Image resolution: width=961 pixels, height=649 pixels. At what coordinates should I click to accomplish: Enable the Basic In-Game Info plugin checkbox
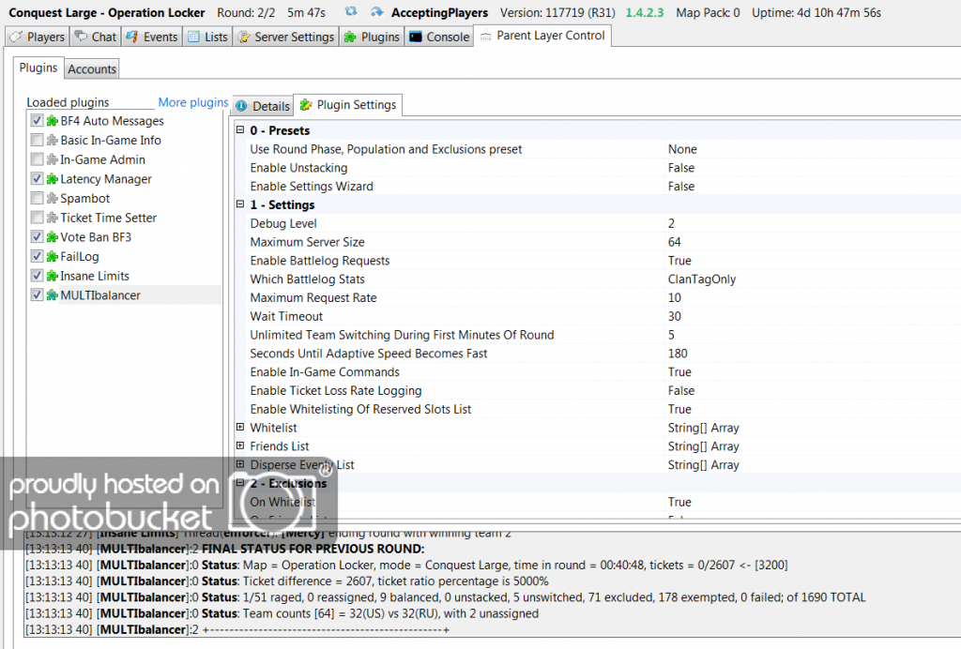(x=37, y=141)
